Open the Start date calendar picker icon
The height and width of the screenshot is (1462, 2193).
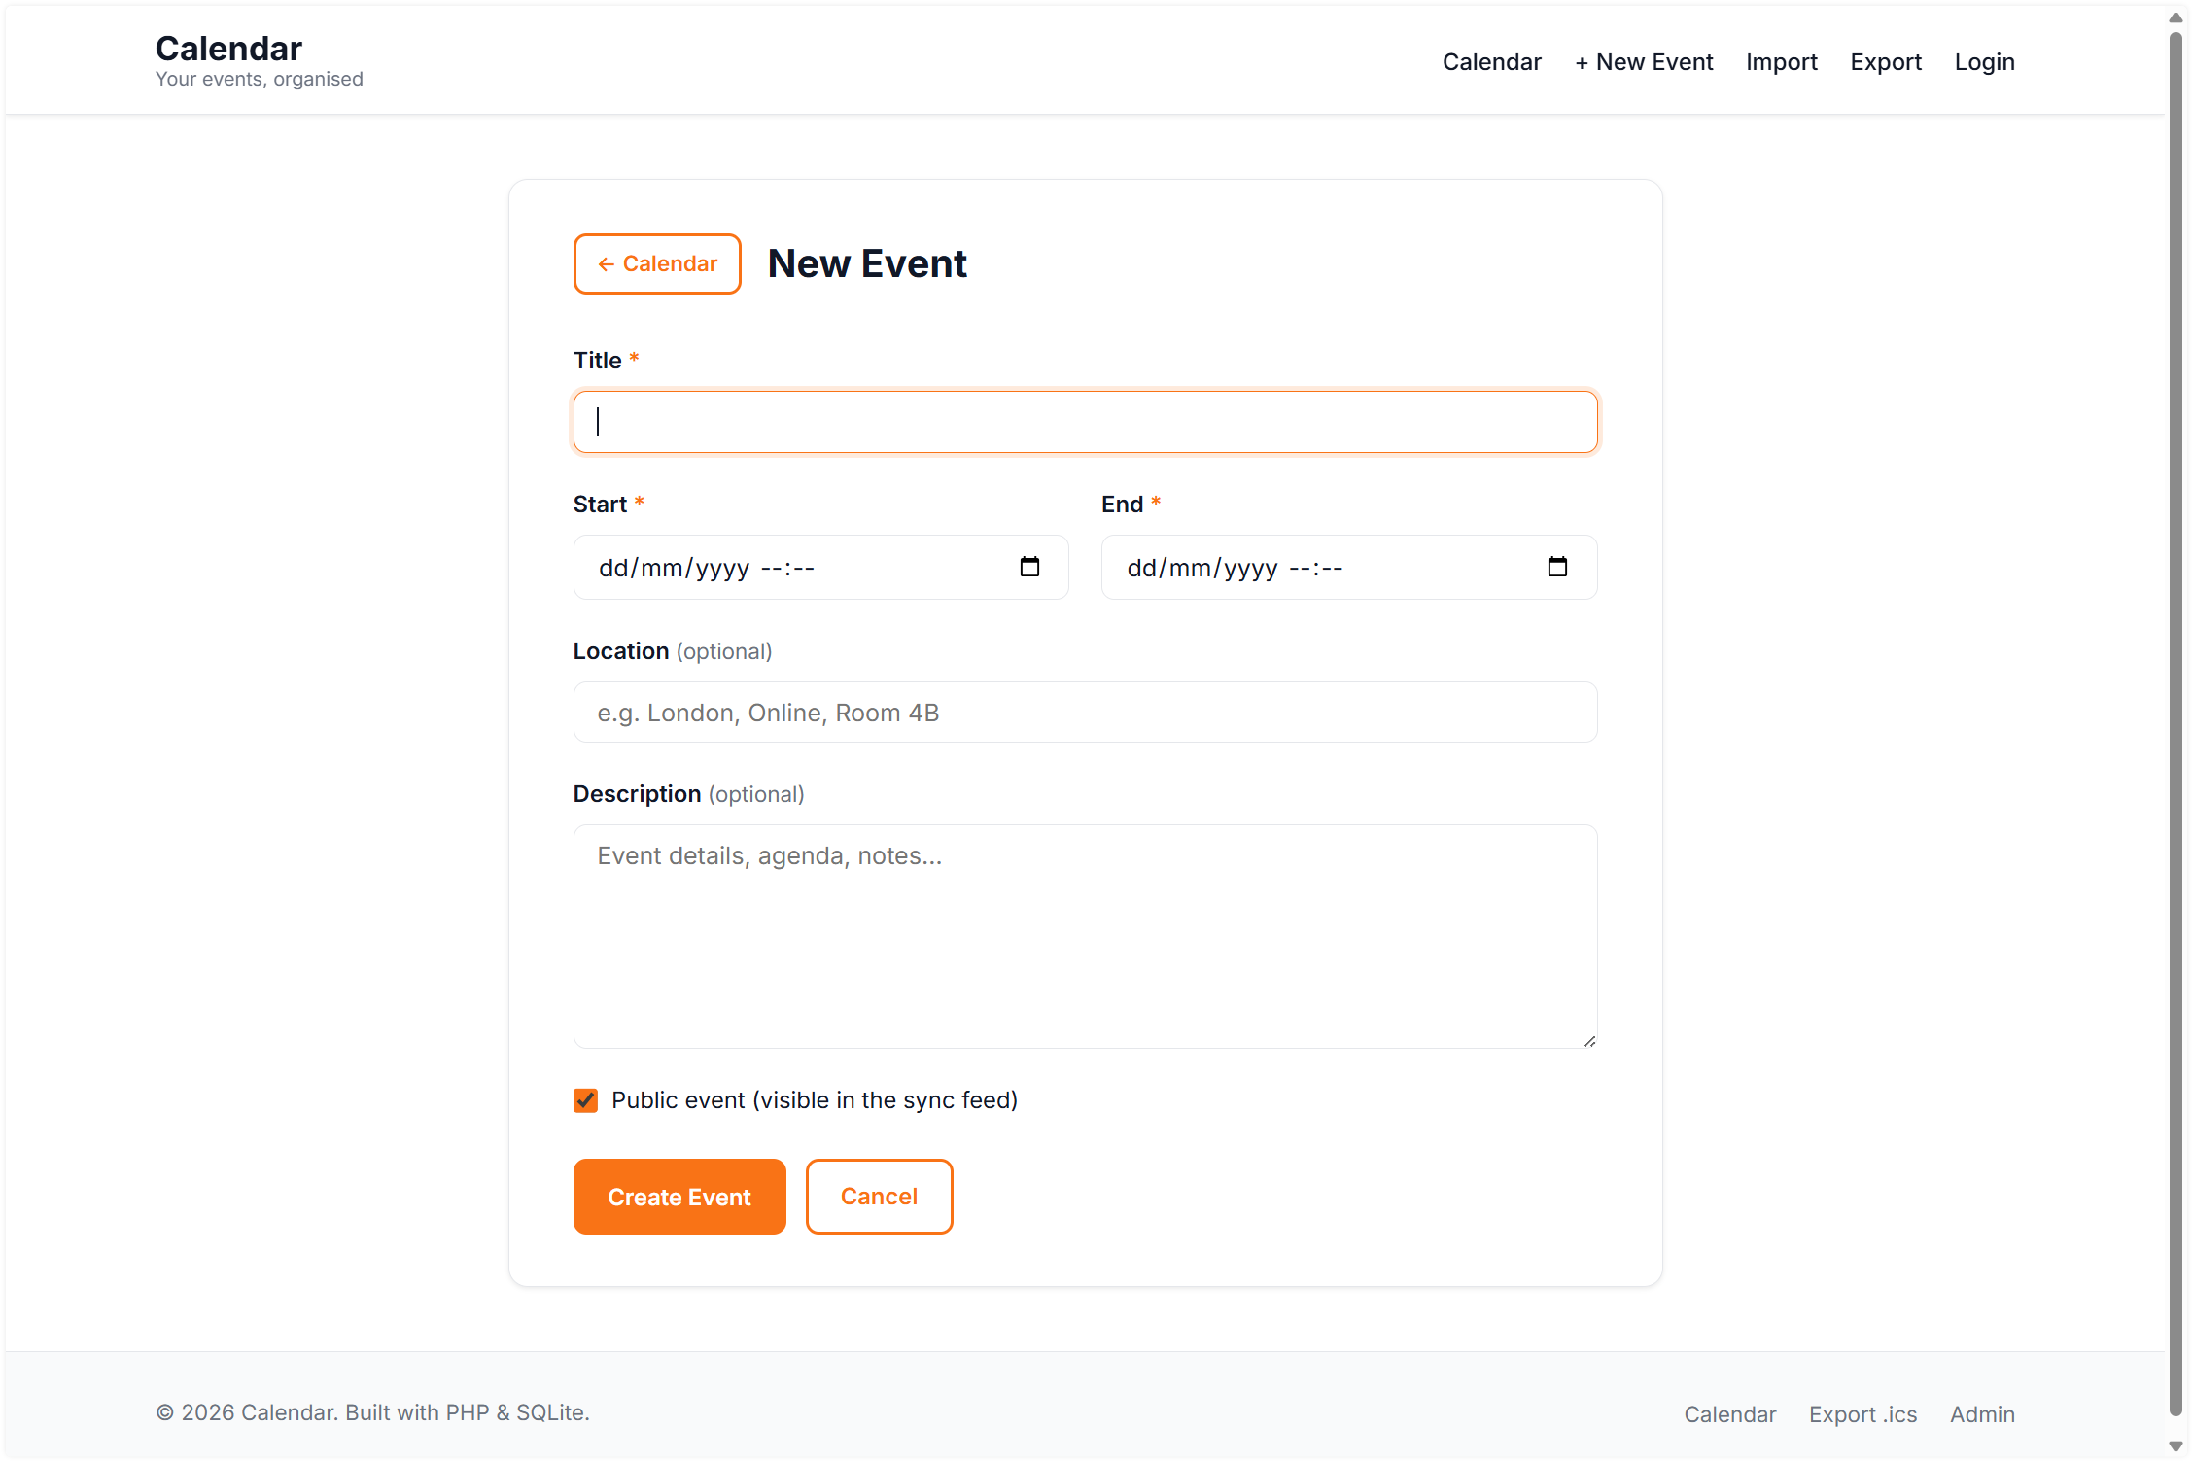pos(1029,567)
